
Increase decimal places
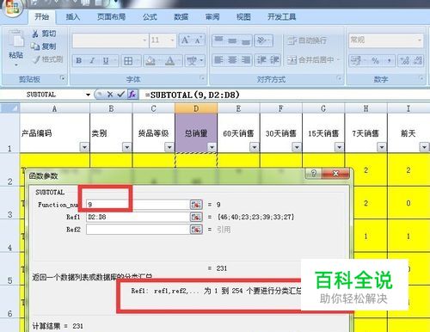[404, 60]
